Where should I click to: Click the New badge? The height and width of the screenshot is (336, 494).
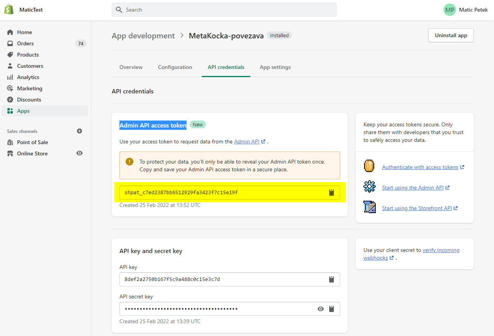pyautogui.click(x=198, y=124)
